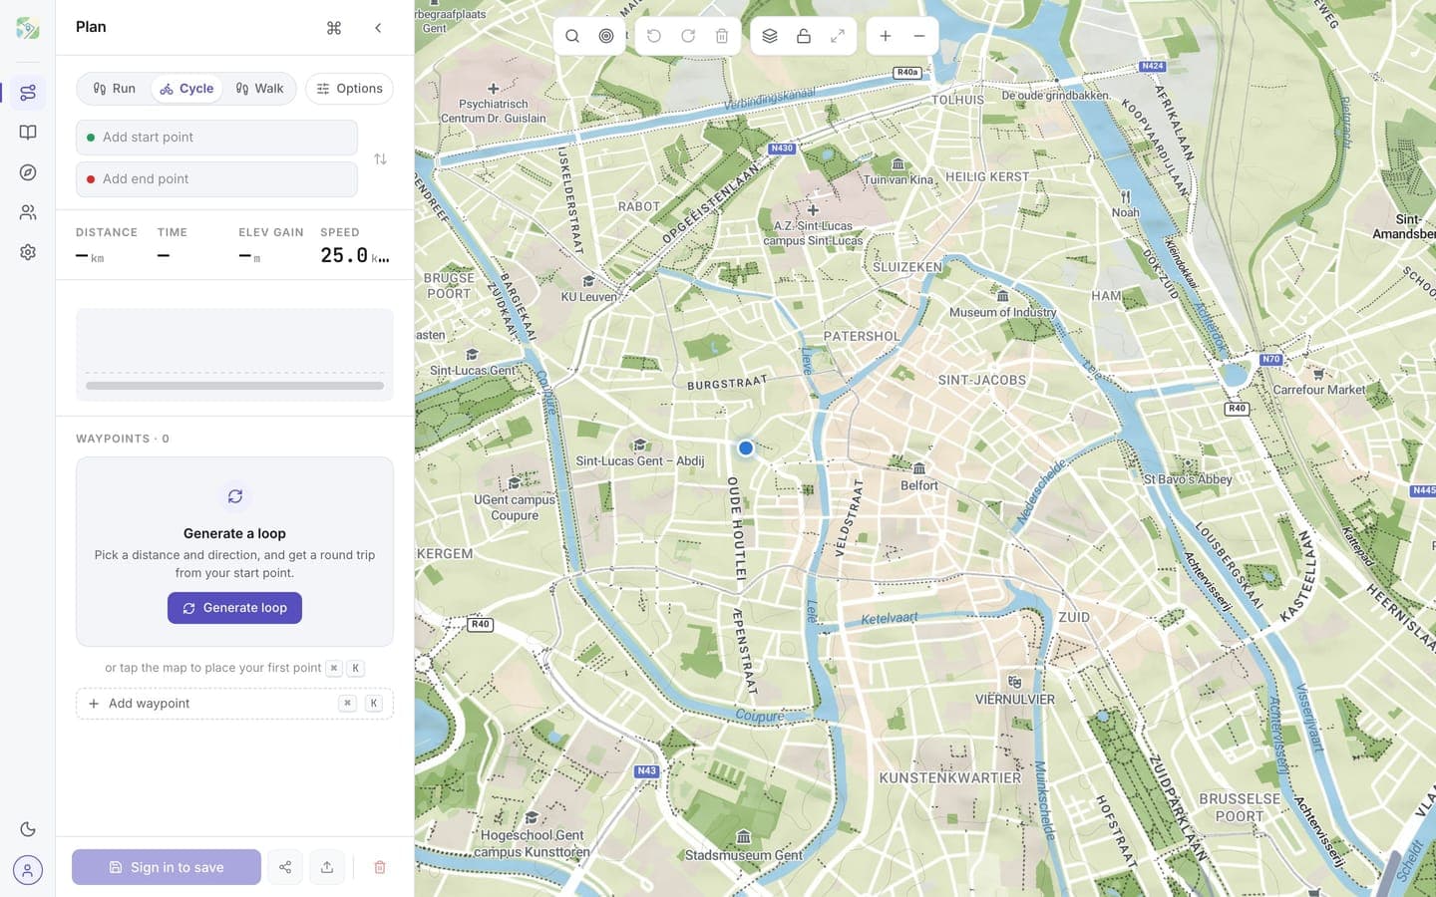
Task: Click the Generate loop button
Action: (x=234, y=608)
